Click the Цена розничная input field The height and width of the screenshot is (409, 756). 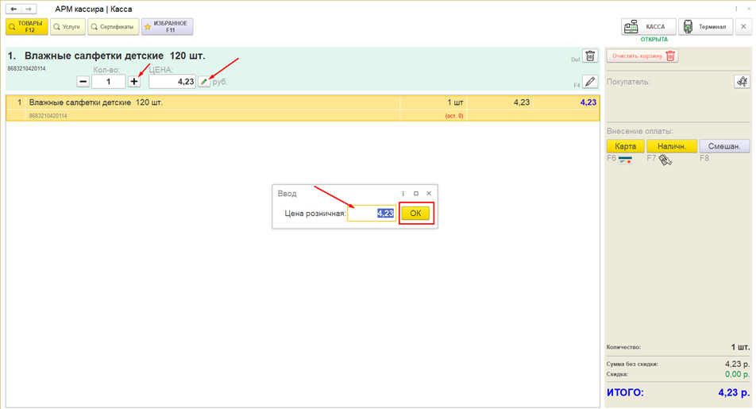pos(372,213)
